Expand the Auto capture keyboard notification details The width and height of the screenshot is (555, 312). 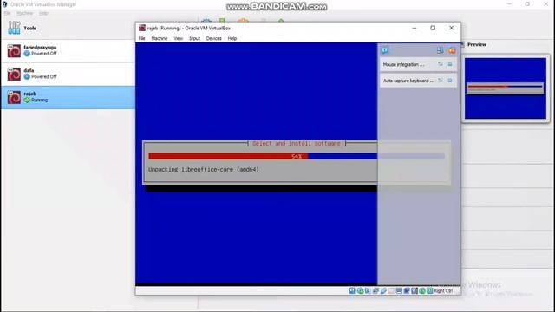click(441, 81)
